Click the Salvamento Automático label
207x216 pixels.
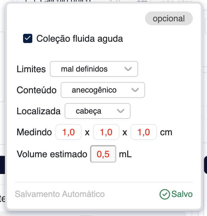(x=60, y=194)
